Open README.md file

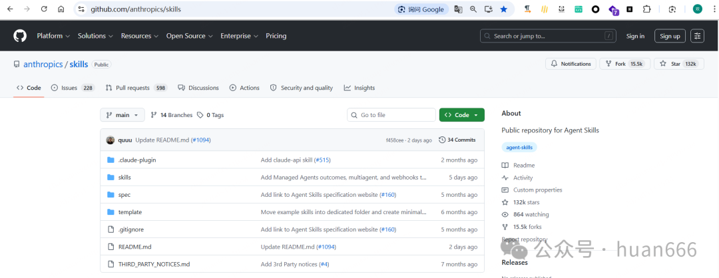coord(134,247)
